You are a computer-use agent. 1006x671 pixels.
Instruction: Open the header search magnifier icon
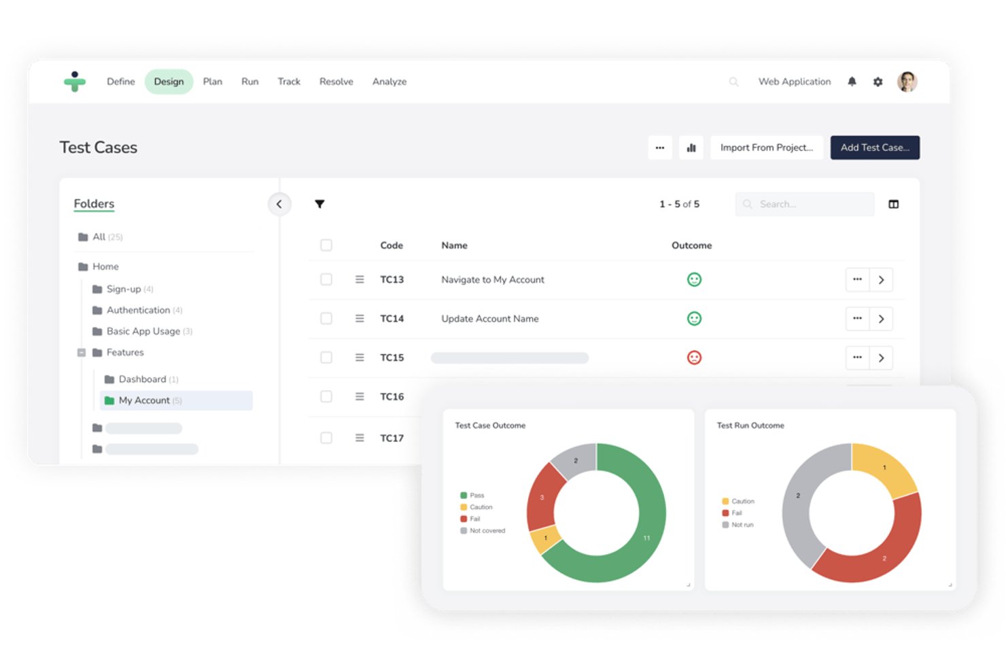pos(733,82)
